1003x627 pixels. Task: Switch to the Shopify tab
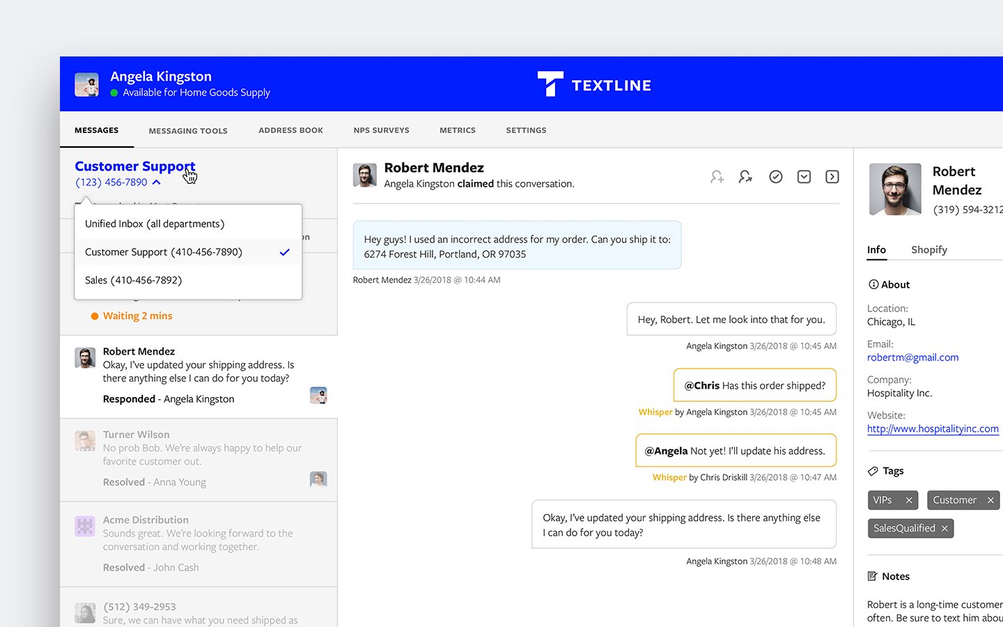(928, 249)
